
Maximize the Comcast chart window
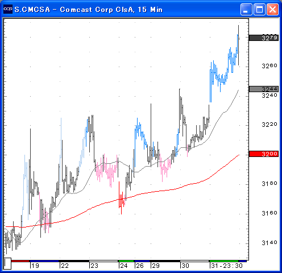[259, 9]
